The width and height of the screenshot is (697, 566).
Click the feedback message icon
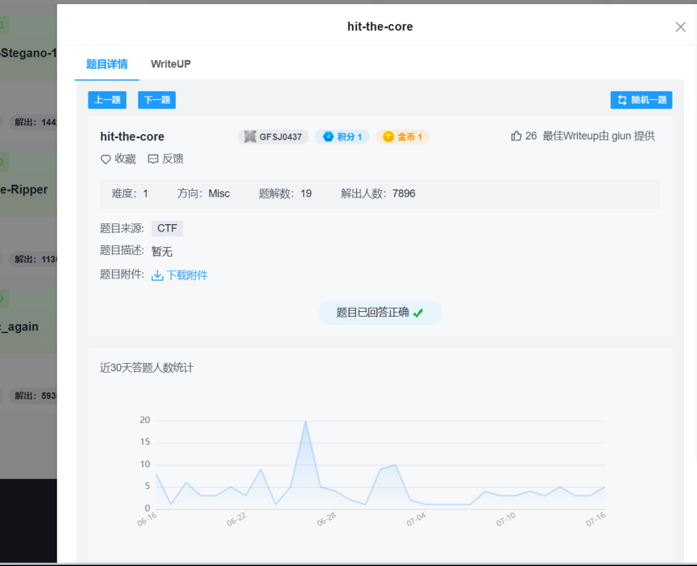coord(153,159)
